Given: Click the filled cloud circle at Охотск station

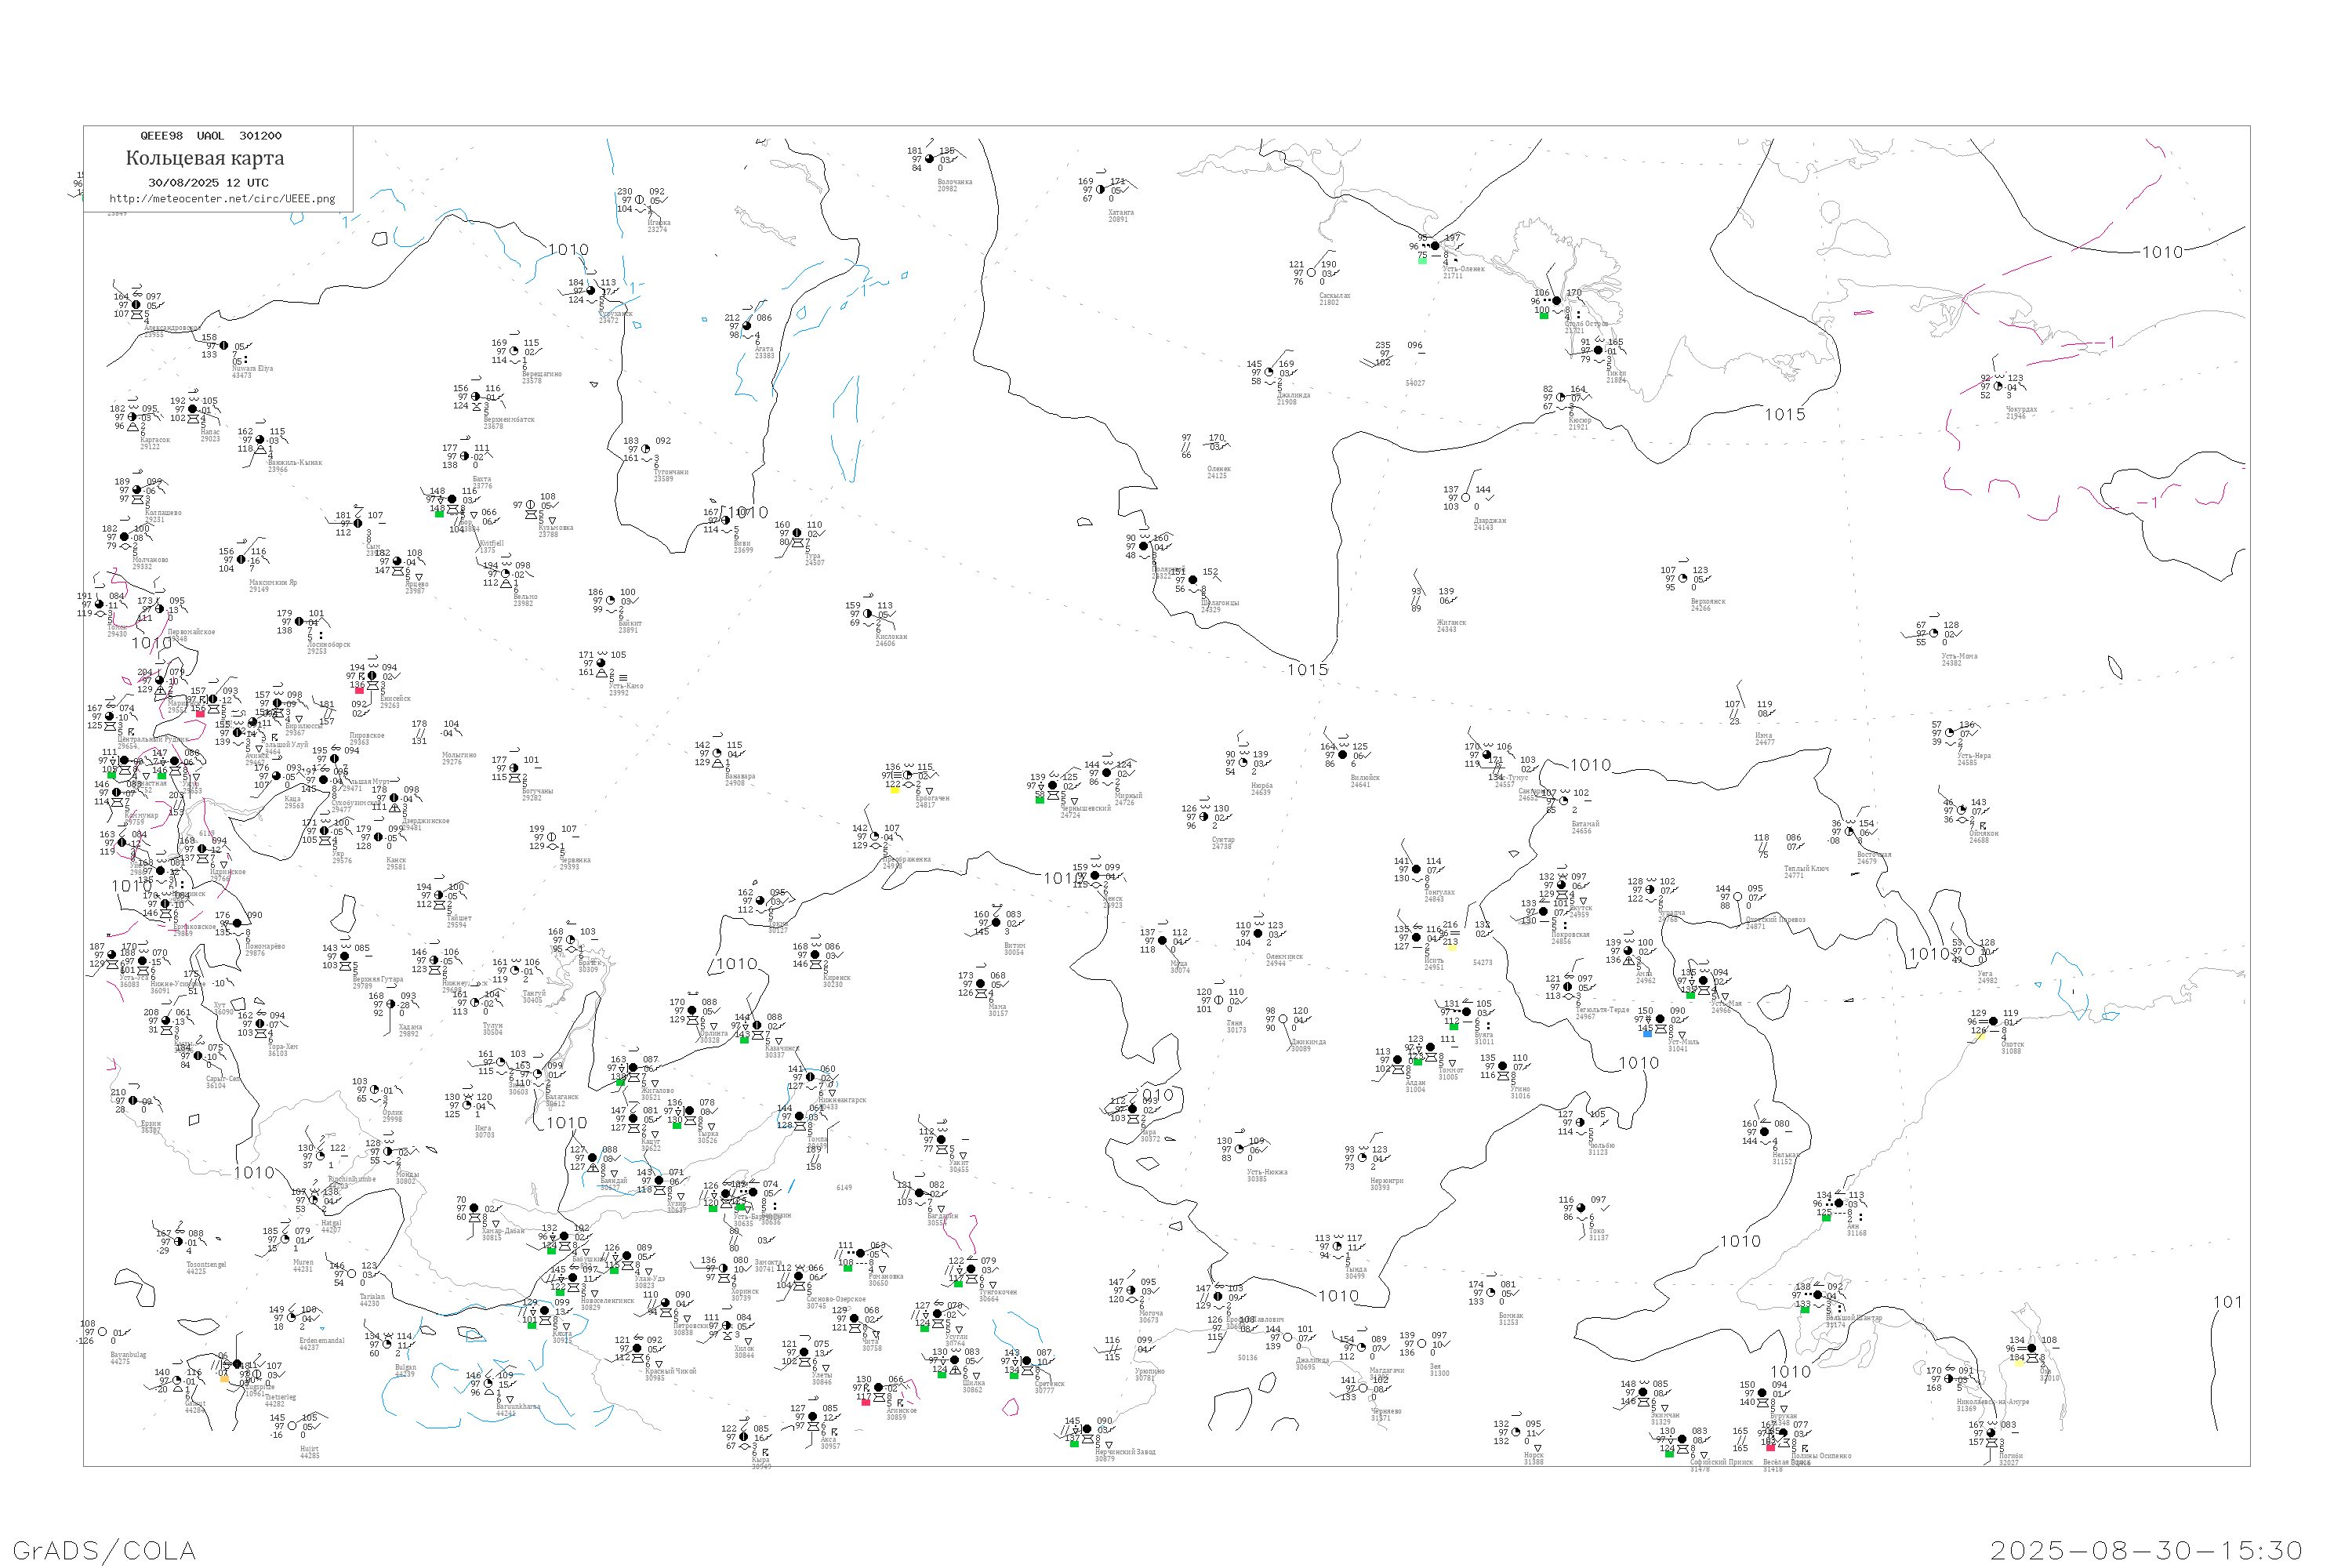Looking at the screenshot, I should coord(1994,1022).
